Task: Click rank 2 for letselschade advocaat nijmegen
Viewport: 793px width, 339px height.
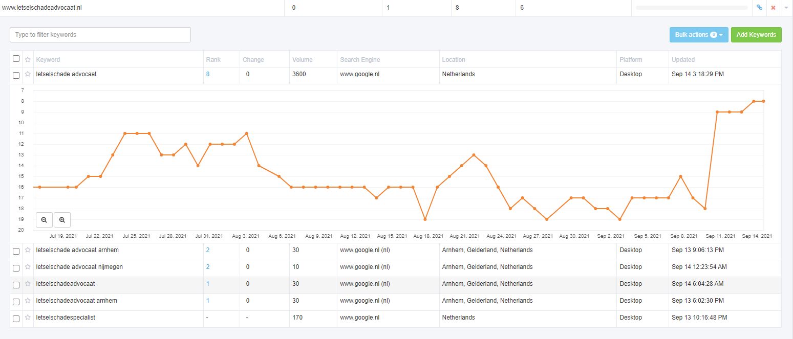Action: [x=208, y=267]
